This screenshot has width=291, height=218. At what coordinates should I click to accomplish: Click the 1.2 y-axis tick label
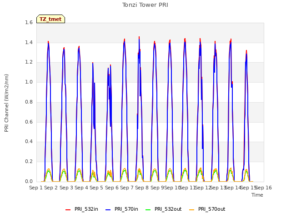click(29, 62)
